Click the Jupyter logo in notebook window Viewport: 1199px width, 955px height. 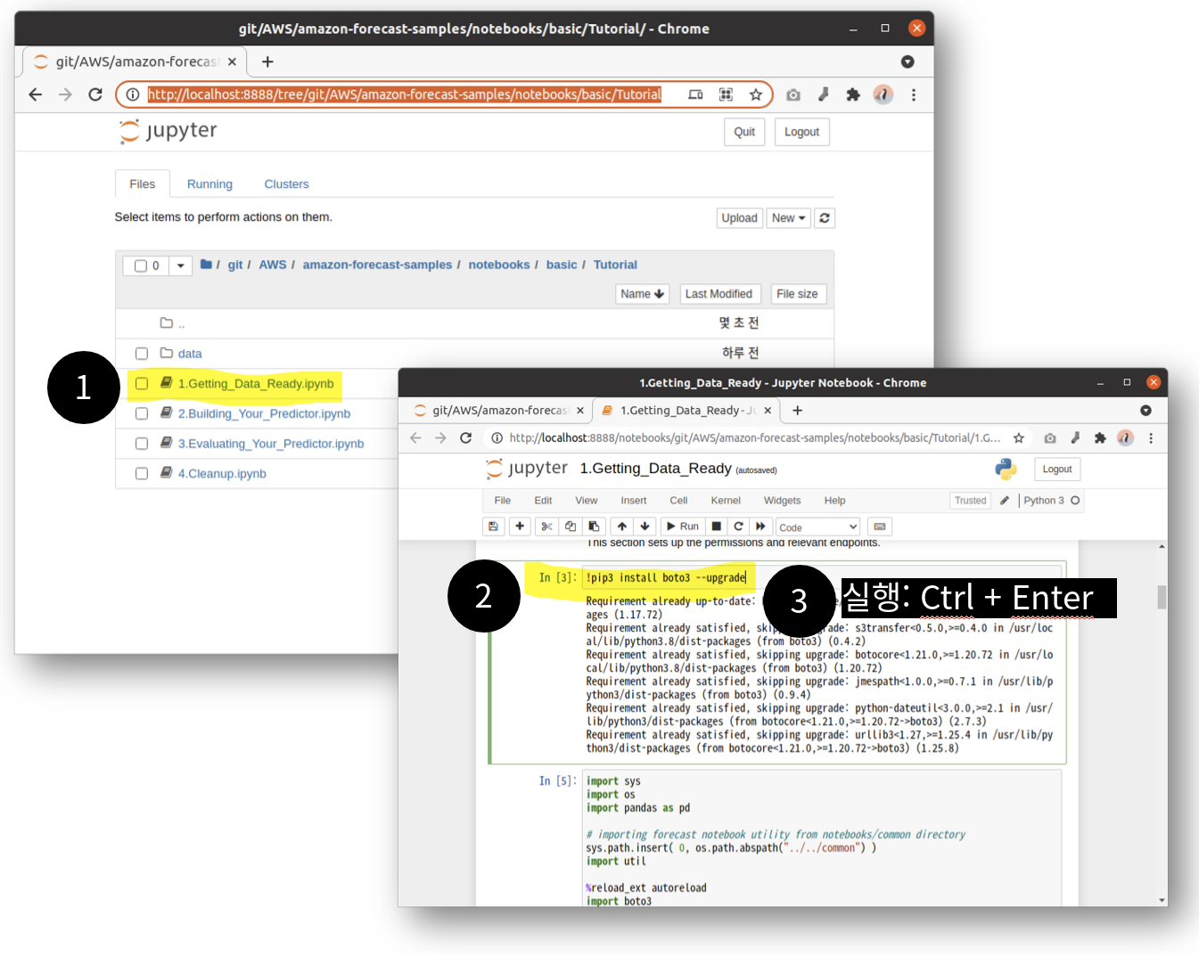pyautogui.click(x=527, y=469)
